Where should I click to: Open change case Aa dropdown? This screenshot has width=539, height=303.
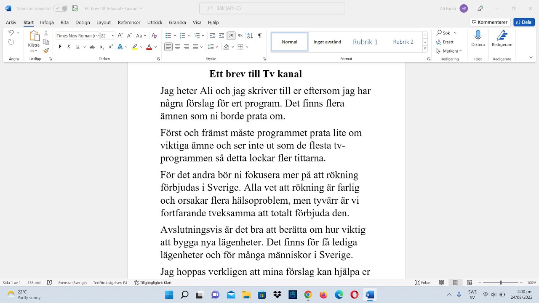141,36
